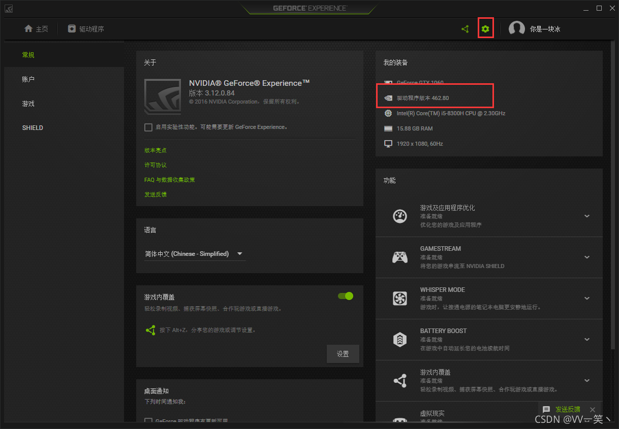The width and height of the screenshot is (619, 429).
Task: Click the NVIDIA eye icon beside 驱动程序版本
Action: tap(388, 98)
